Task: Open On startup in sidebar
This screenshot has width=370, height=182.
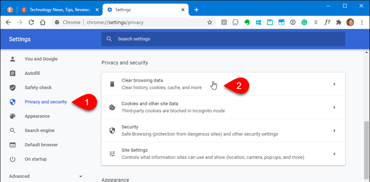Action: click(36, 159)
